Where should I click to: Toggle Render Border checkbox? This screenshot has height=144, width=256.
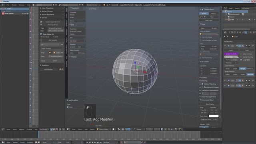click(201, 58)
